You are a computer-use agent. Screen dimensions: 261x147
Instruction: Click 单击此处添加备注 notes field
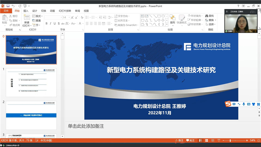[86, 126]
